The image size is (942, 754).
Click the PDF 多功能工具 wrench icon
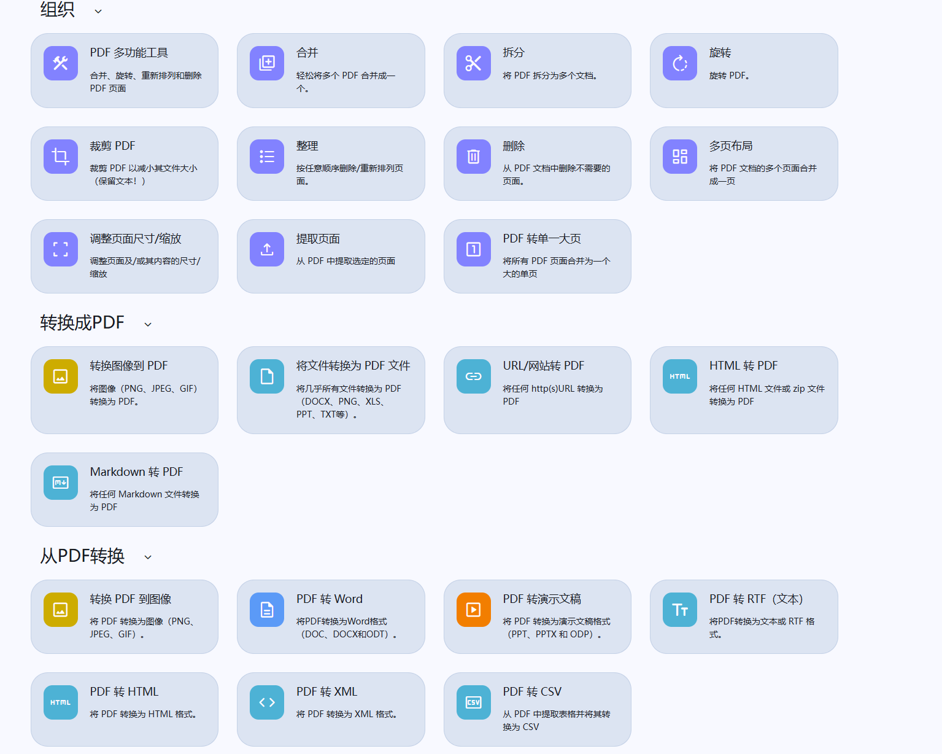[x=61, y=63]
